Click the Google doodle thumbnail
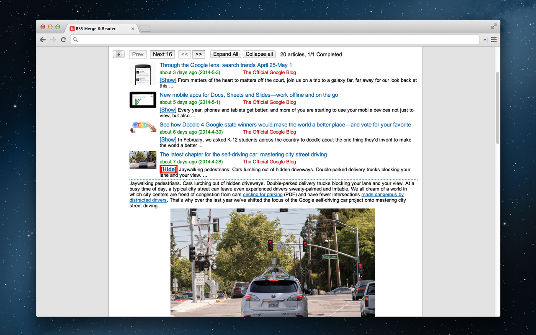This screenshot has height=335, width=536. point(143,126)
